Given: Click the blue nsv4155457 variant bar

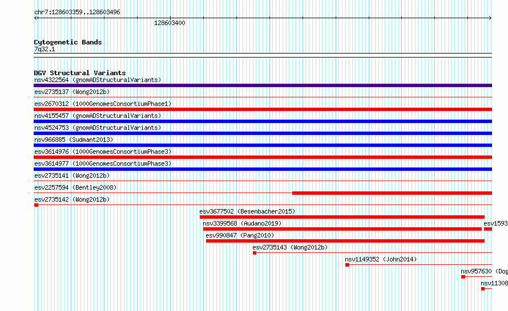Looking at the screenshot, I should pyautogui.click(x=263, y=121).
